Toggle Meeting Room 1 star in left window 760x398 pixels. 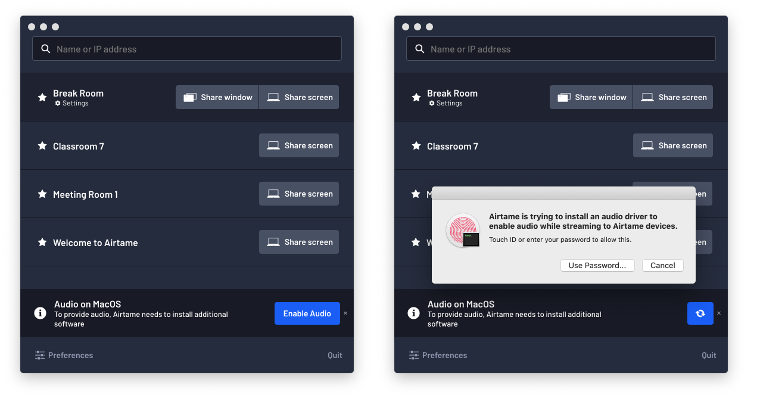pyautogui.click(x=42, y=194)
